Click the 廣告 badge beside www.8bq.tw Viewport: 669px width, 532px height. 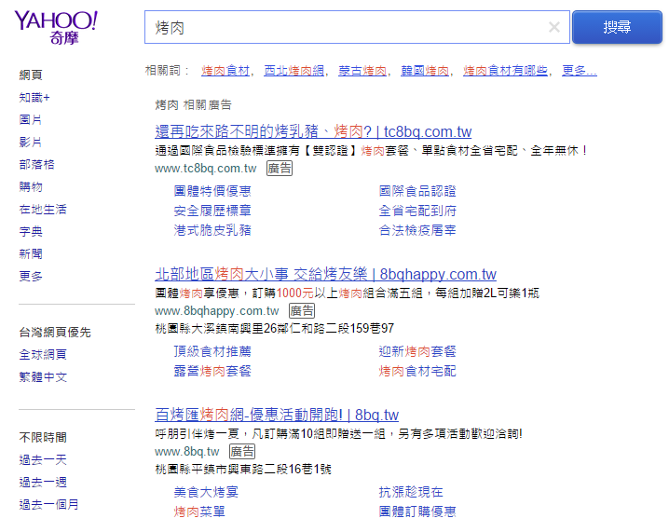242,451
